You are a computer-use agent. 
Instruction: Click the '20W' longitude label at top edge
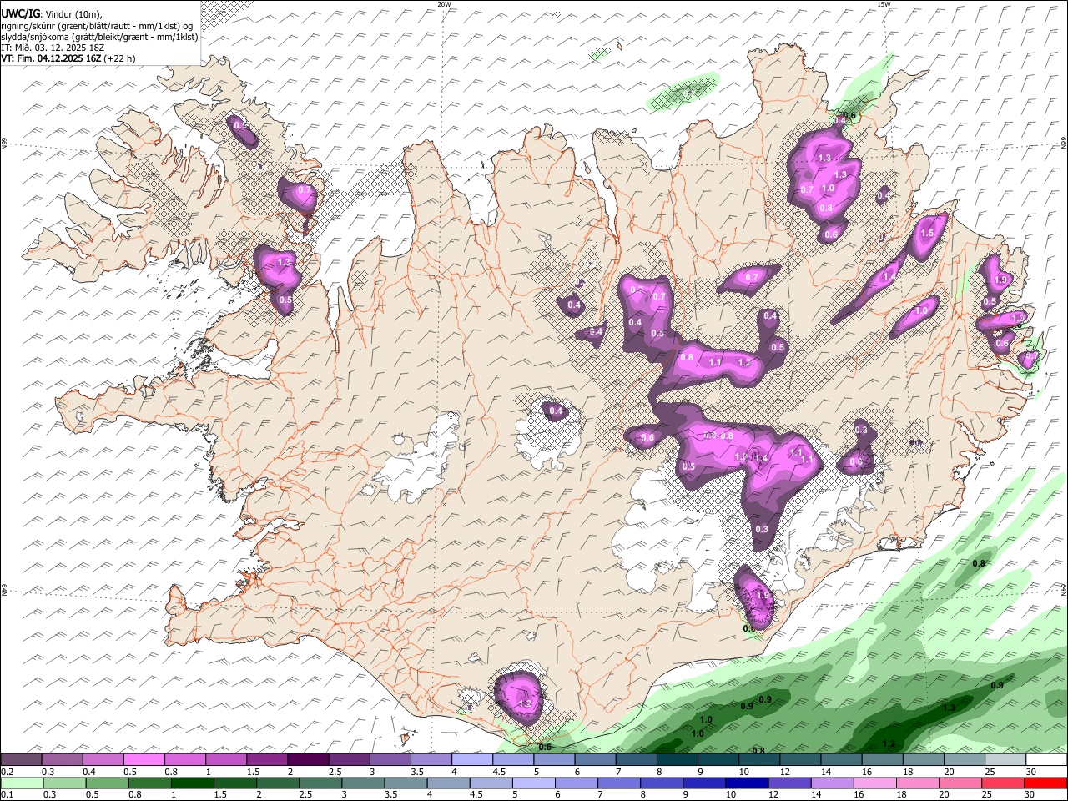click(444, 4)
